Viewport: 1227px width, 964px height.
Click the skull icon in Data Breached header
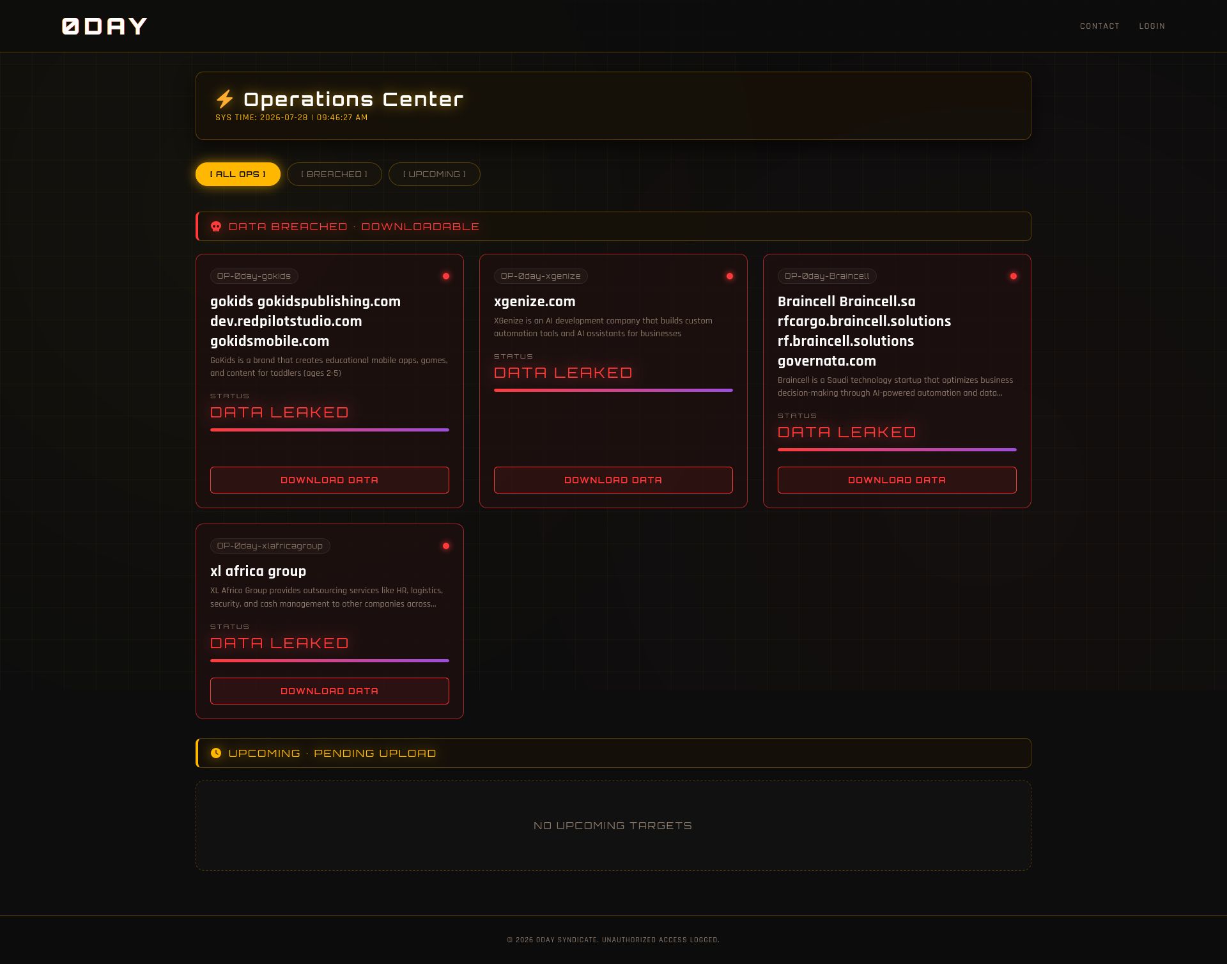click(216, 226)
